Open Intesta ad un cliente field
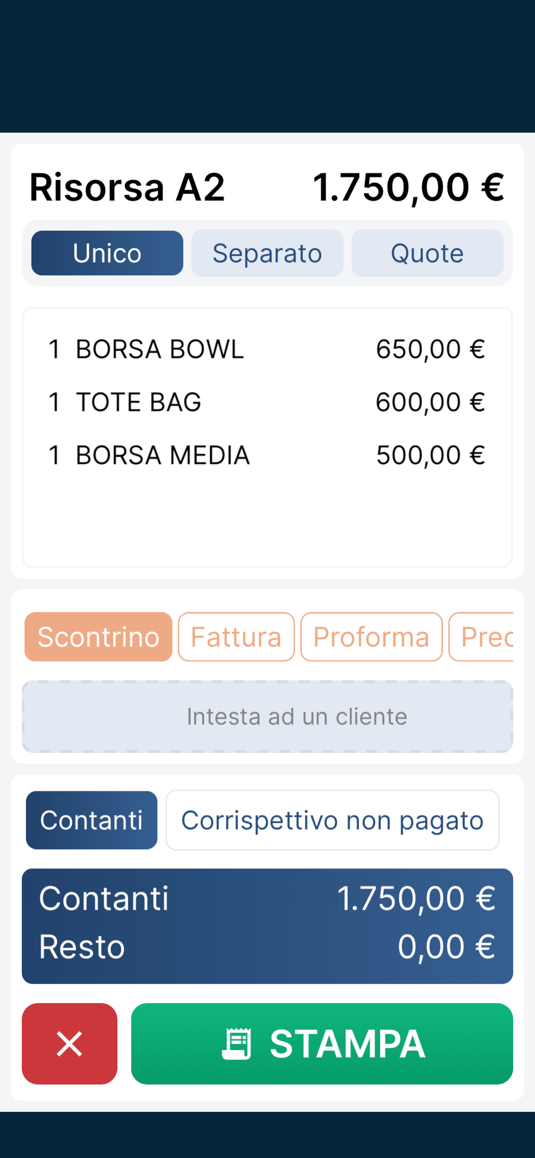The height and width of the screenshot is (1158, 535). click(x=267, y=716)
